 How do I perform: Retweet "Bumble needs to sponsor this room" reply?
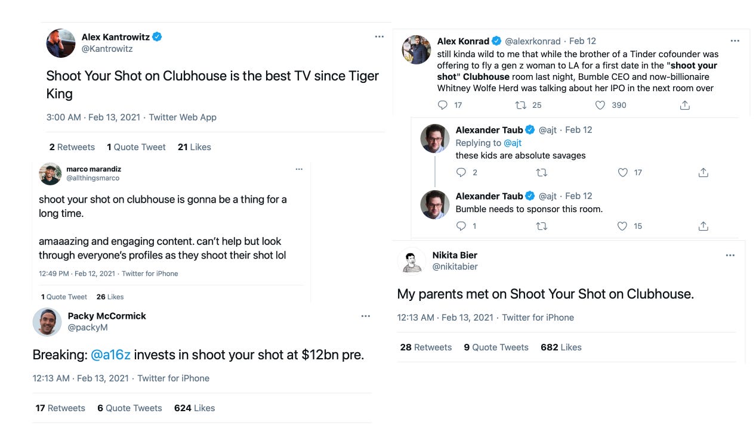tap(542, 226)
